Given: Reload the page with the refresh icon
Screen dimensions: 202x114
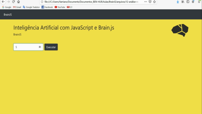Looking at the screenshot, I should point(13,2).
